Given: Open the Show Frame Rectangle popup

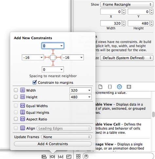Looking at the screenshot, I should point(127,5).
